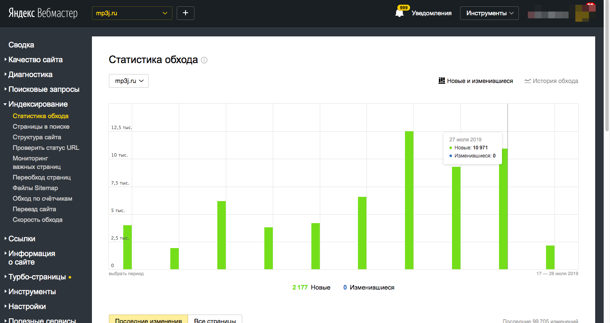Toggle Новые series in legend
This screenshot has width=610, height=323.
coord(311,287)
